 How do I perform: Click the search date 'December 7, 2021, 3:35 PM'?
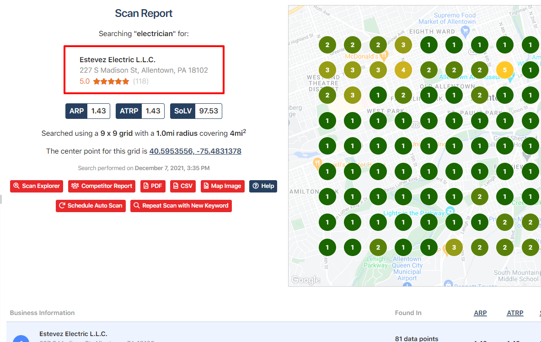tap(172, 168)
